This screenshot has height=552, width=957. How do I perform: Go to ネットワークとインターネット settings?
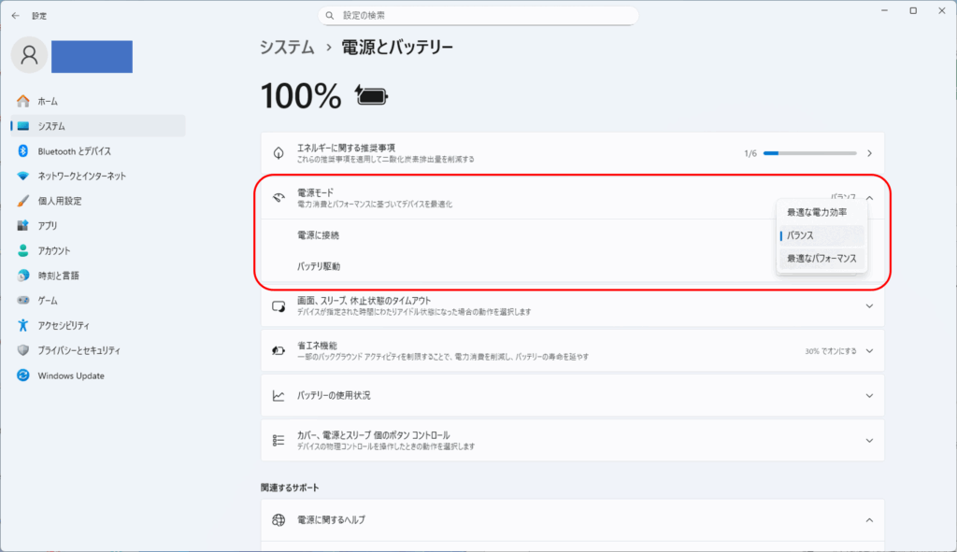tap(81, 176)
